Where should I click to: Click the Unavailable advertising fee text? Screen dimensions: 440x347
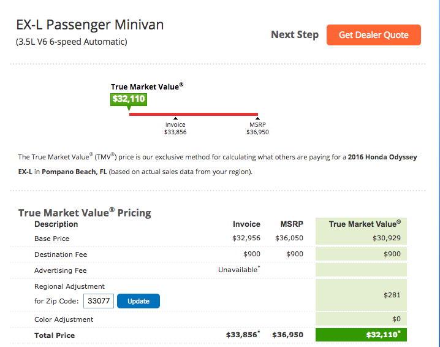pyautogui.click(x=239, y=270)
